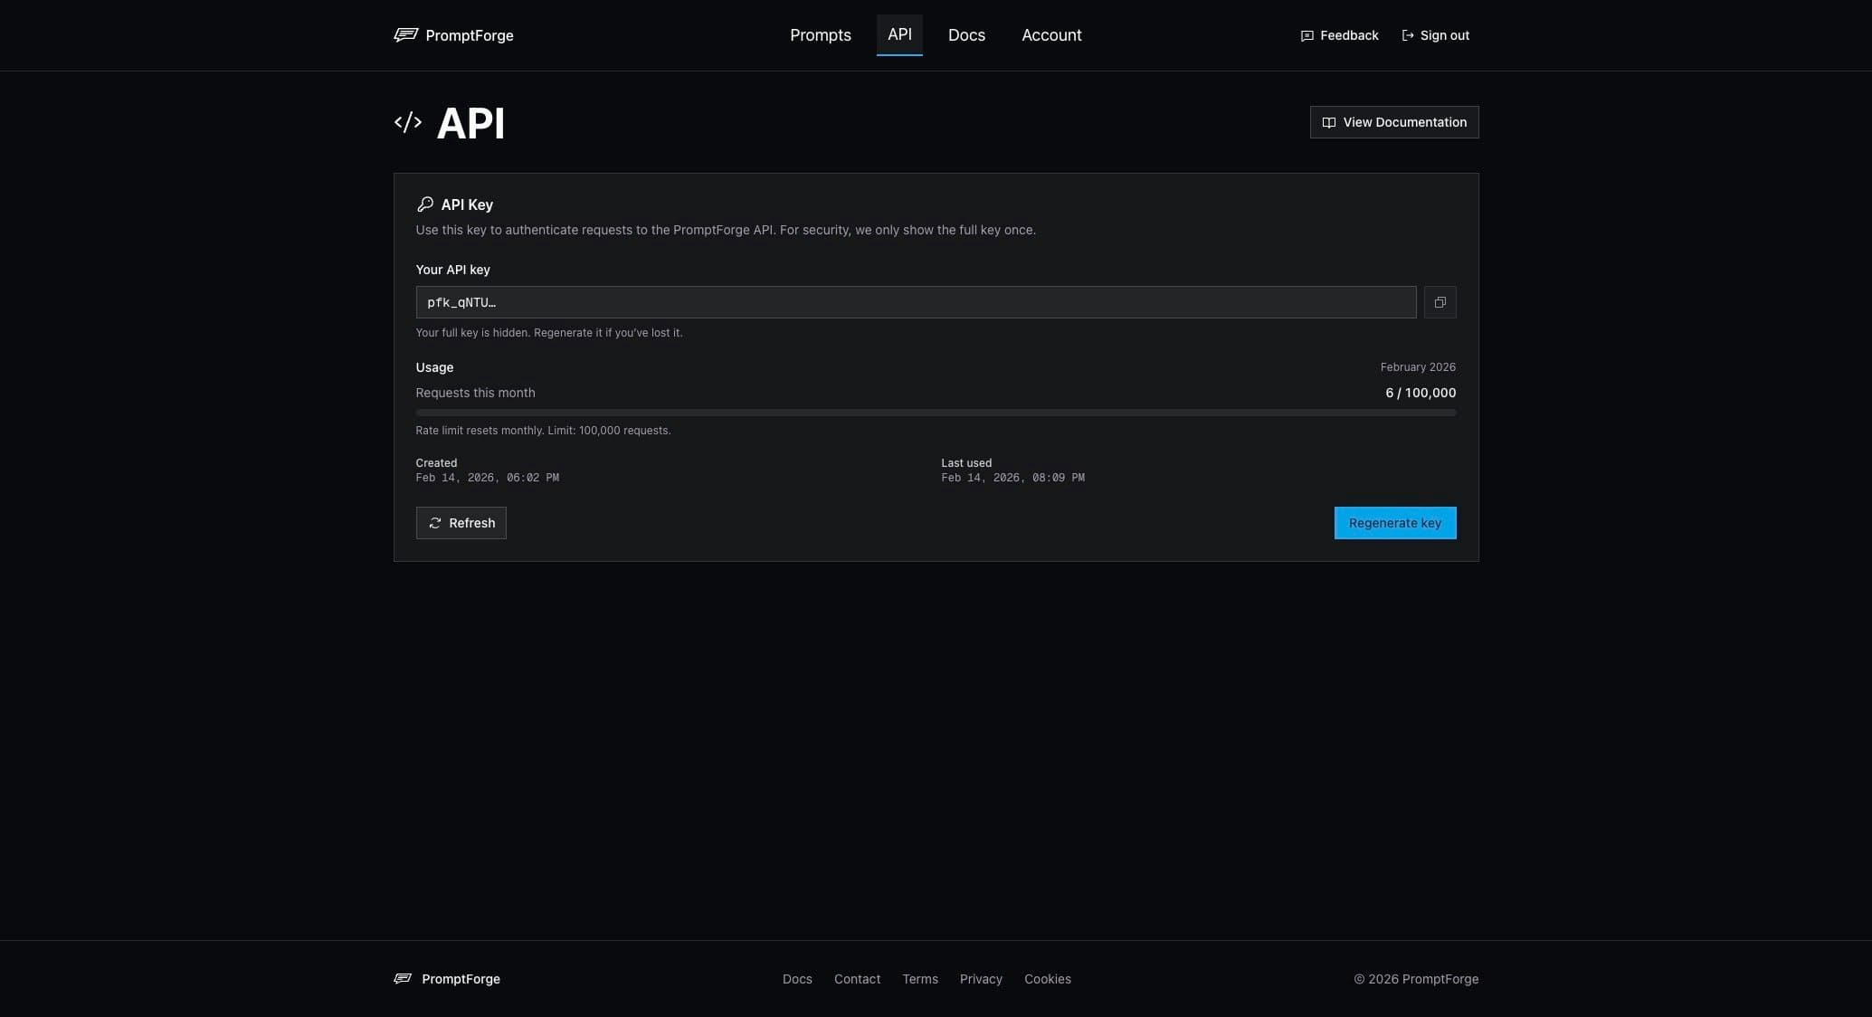
Task: Copy the API key using the copy icon
Action: (1440, 302)
